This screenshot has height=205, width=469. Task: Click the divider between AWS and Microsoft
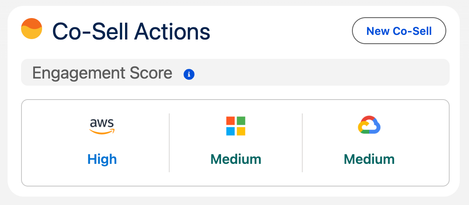[x=169, y=142]
